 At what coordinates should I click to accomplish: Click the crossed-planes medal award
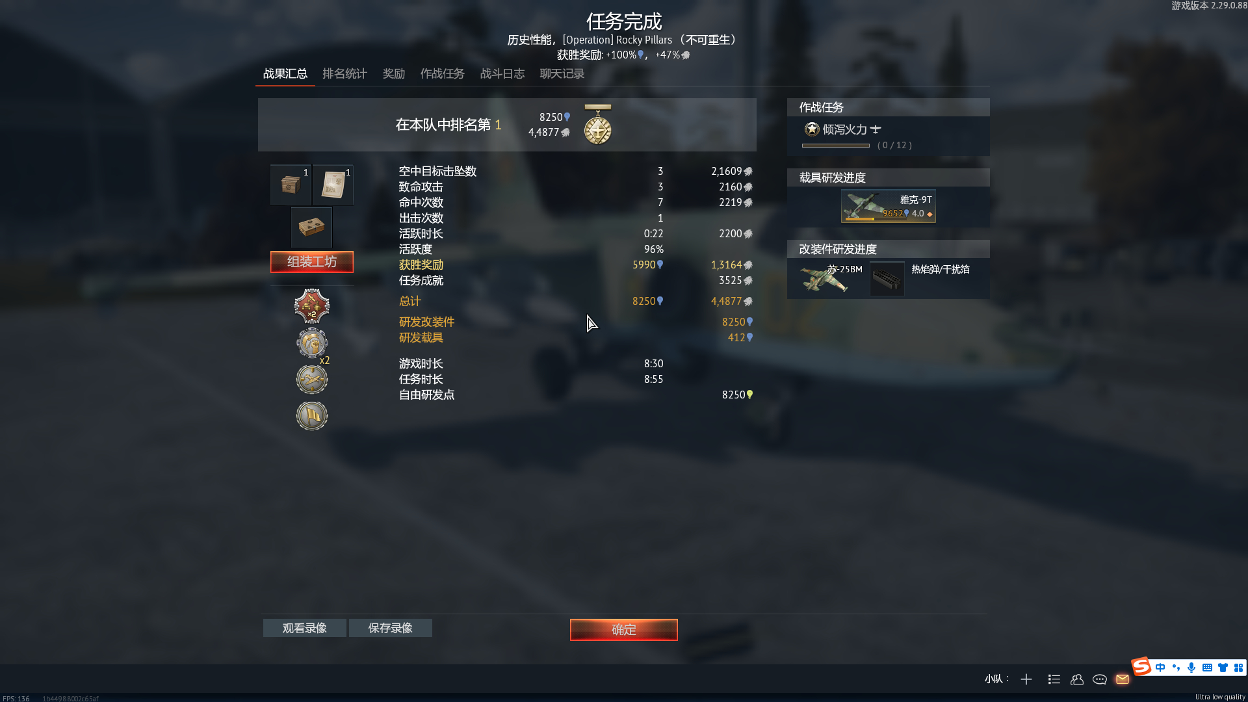[x=312, y=379]
